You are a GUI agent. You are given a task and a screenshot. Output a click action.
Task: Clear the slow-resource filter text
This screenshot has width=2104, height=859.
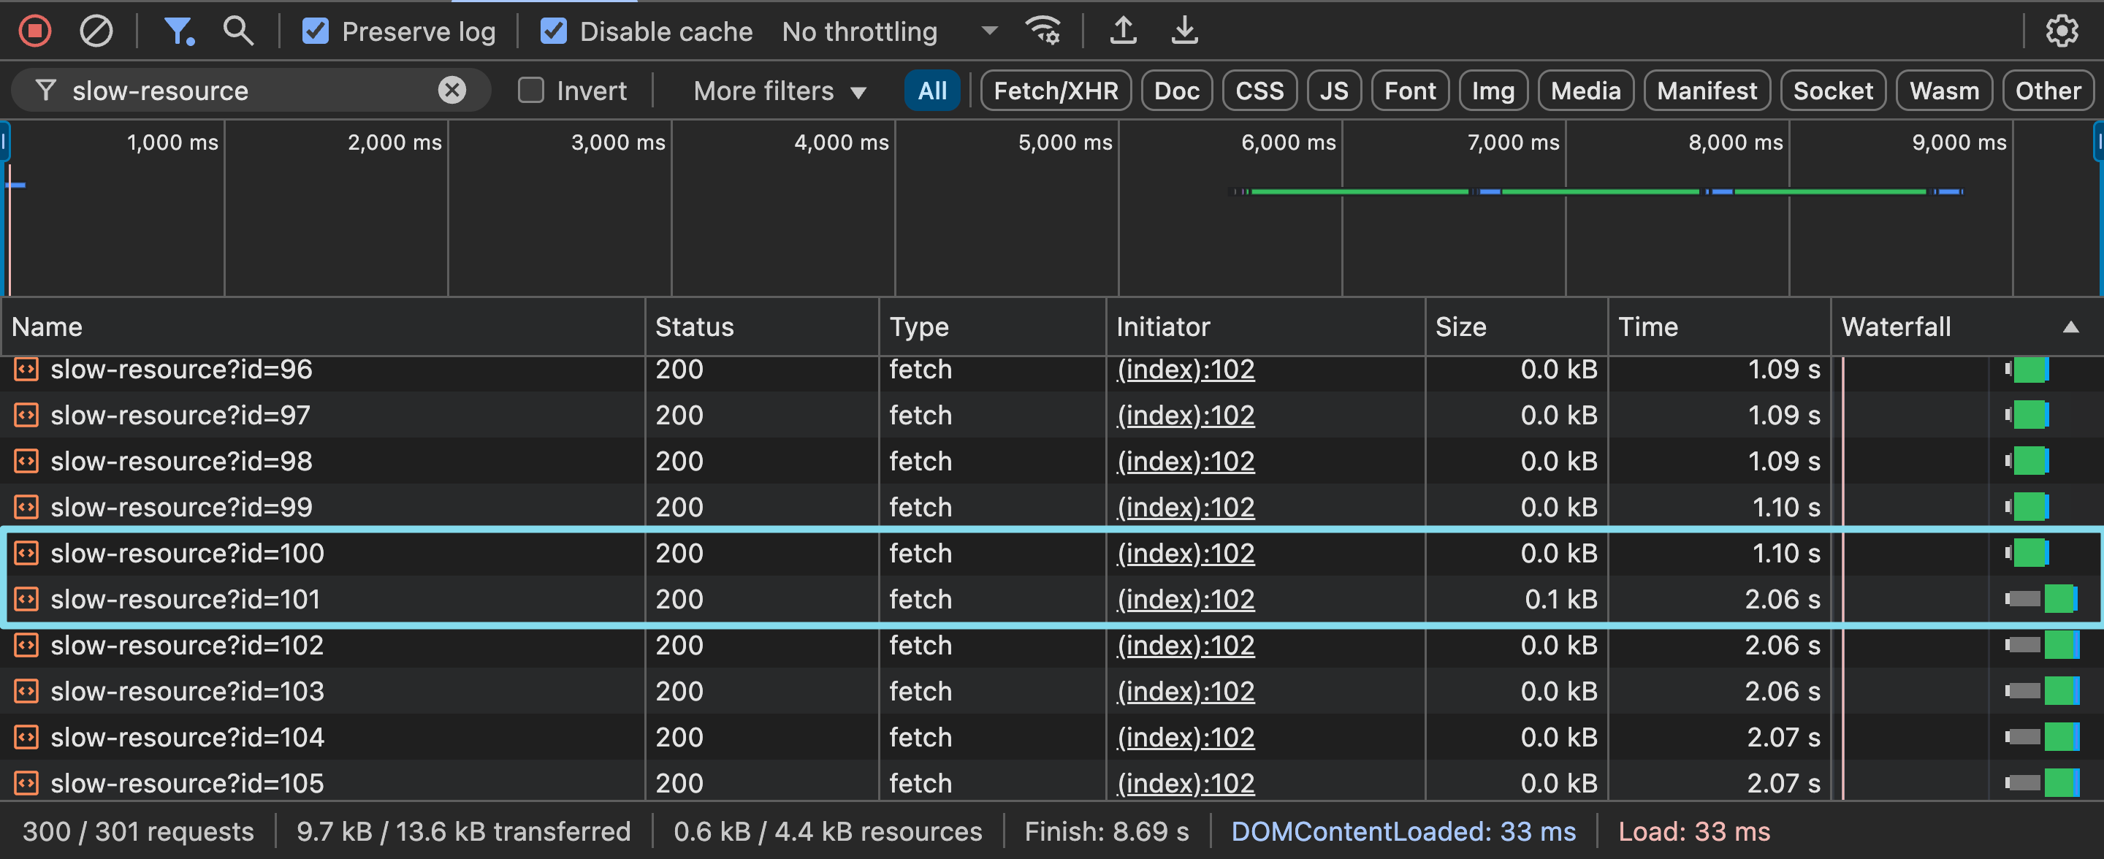pyautogui.click(x=451, y=90)
